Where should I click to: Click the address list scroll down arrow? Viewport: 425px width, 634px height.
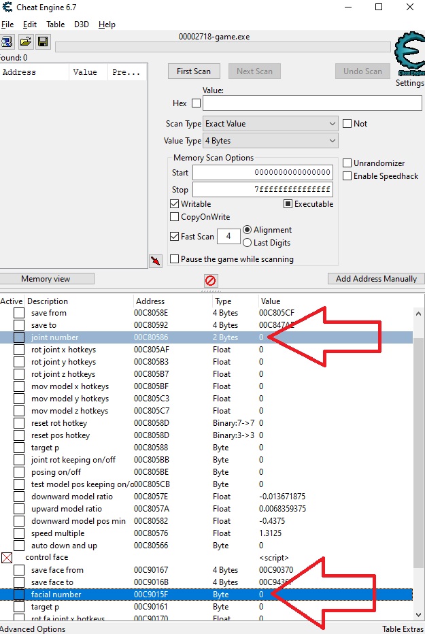click(x=418, y=614)
